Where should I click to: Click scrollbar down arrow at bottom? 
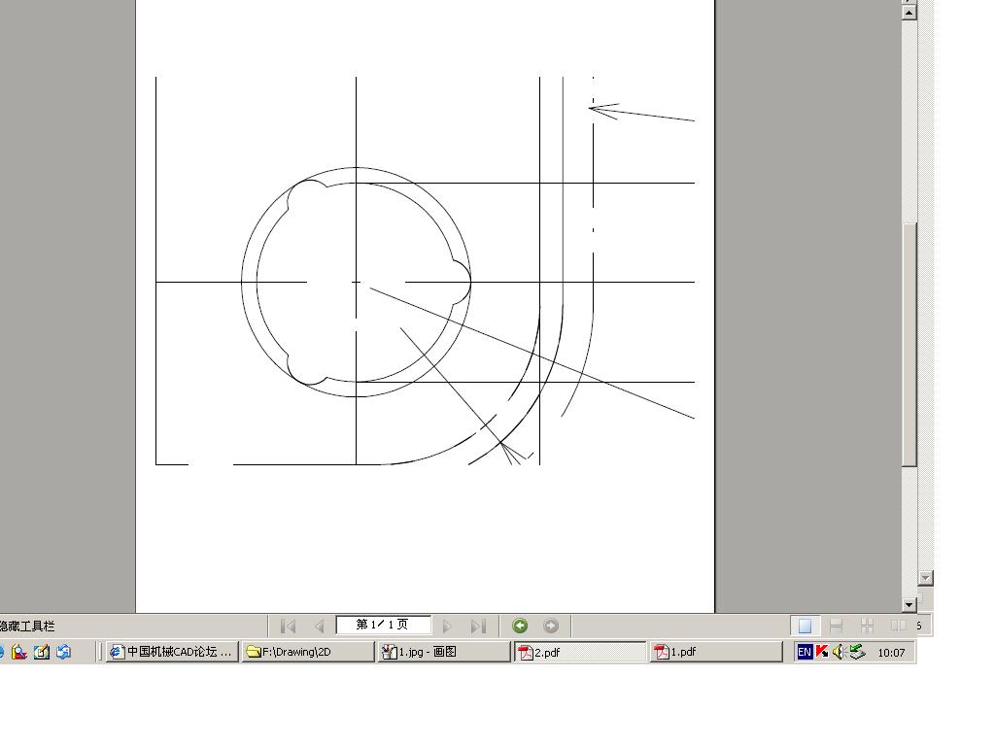(x=909, y=604)
